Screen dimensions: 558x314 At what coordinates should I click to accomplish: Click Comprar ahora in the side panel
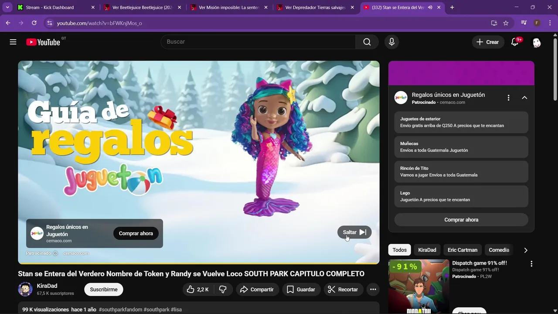(461, 220)
